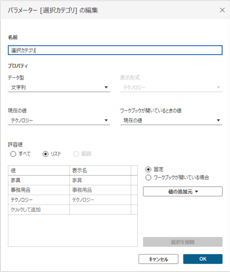The image size is (230, 272).
Task: Confirm with the OK button
Action: click(202, 259)
